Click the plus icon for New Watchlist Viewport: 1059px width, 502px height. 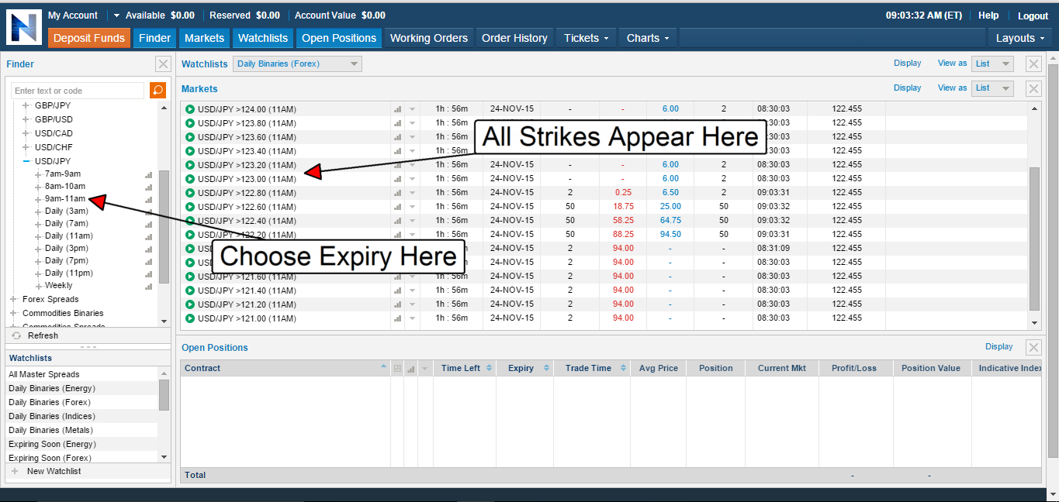click(15, 471)
